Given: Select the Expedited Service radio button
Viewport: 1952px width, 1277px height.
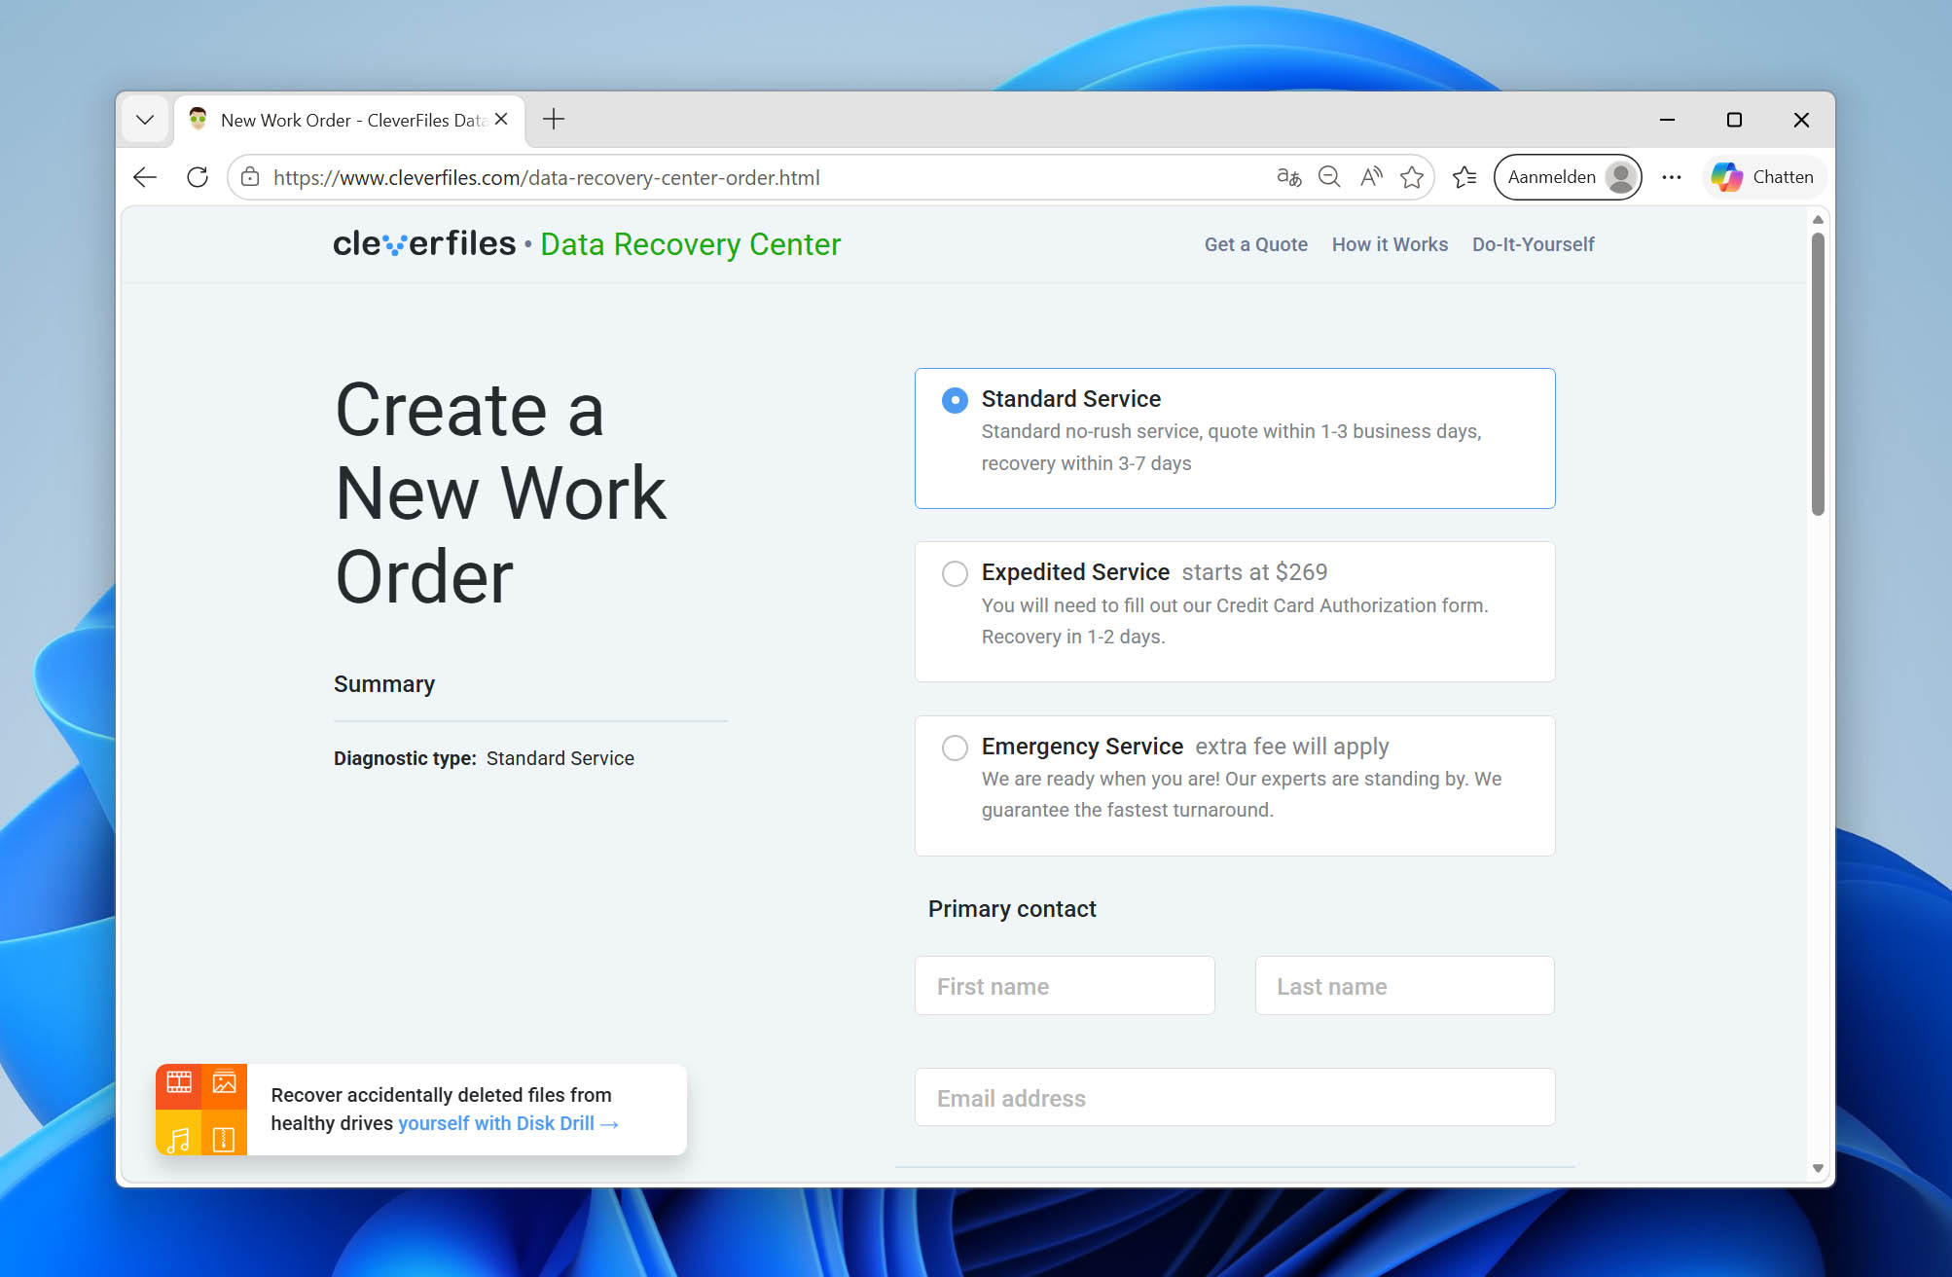Looking at the screenshot, I should tap(955, 573).
